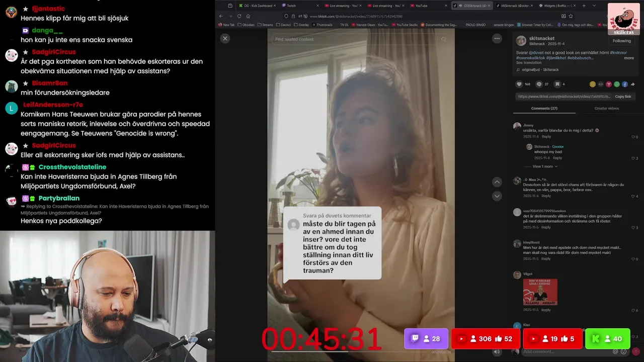
Task: Toggle the Following button for skitsnacket
Action: (621, 41)
